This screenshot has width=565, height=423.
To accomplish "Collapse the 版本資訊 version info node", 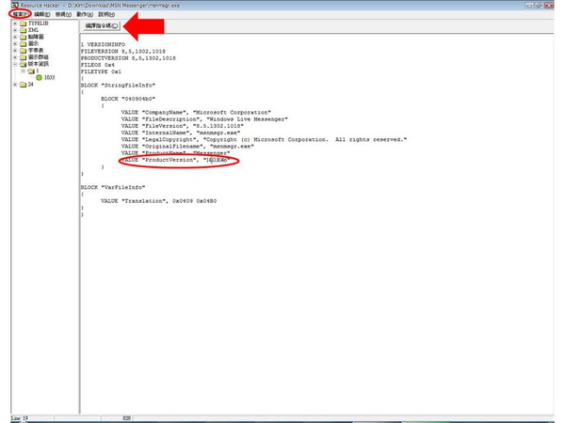I will pyautogui.click(x=15, y=64).
